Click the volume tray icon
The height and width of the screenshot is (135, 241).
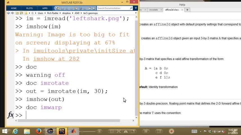click(x=224, y=131)
